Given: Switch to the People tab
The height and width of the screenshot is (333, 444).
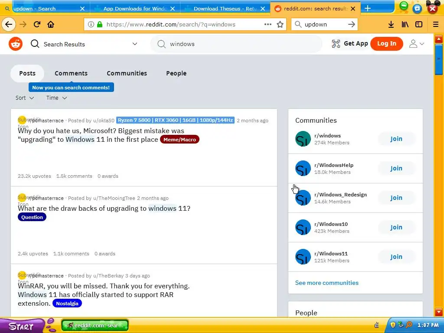Looking at the screenshot, I should coord(176,73).
